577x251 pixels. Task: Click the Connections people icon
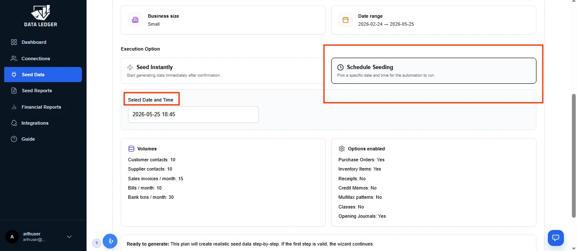coord(14,59)
